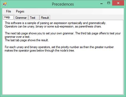126x97 pixels.
Task: Switch to the Grammar tab
Action: (x=21, y=18)
